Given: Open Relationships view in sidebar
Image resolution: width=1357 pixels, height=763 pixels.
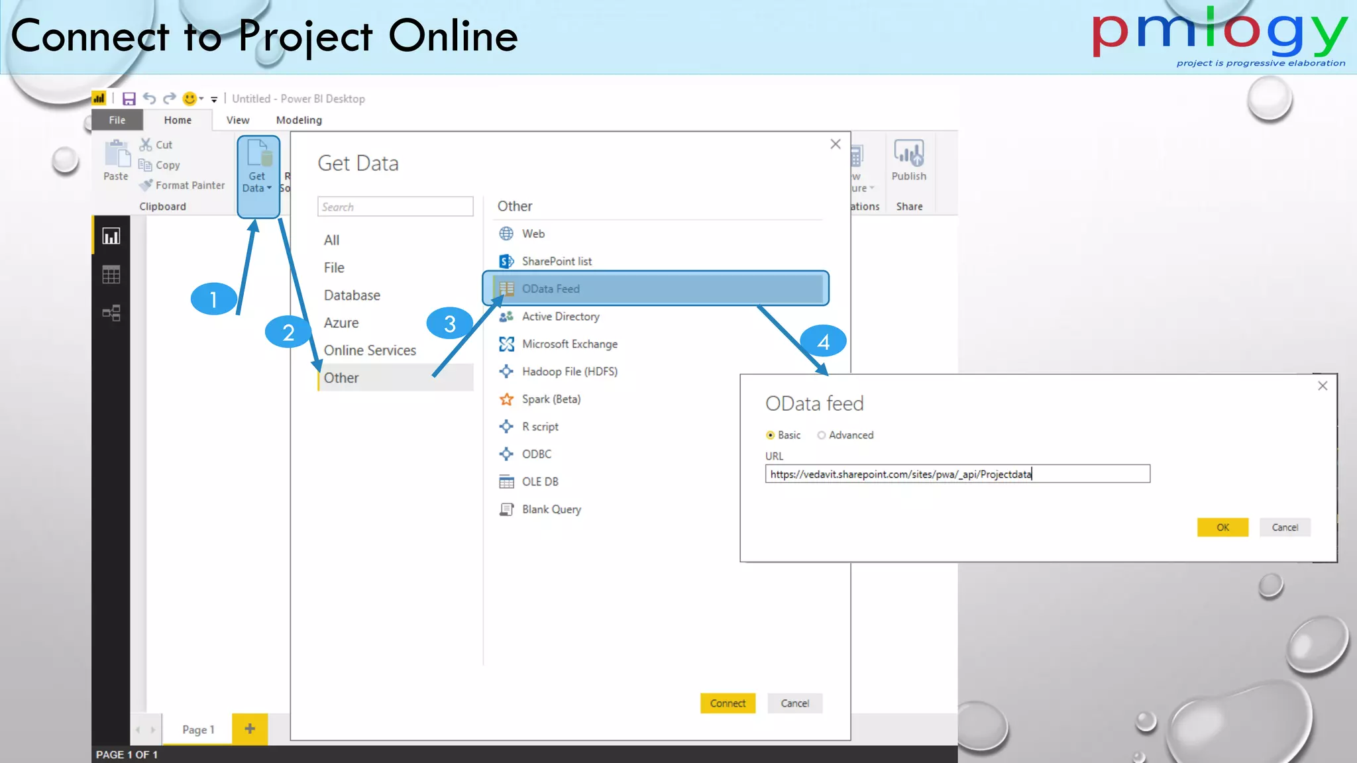Looking at the screenshot, I should (111, 313).
